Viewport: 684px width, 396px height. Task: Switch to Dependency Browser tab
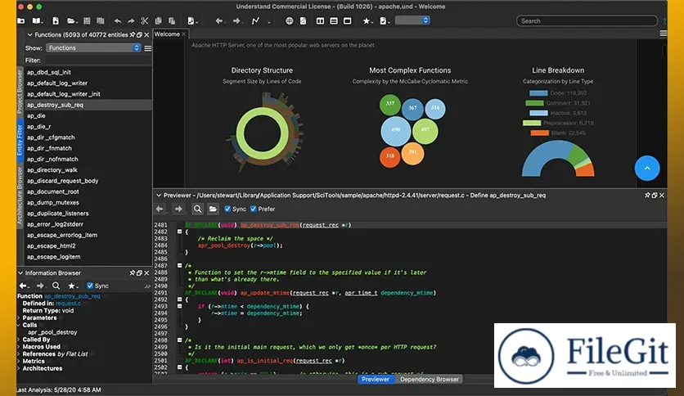click(430, 380)
